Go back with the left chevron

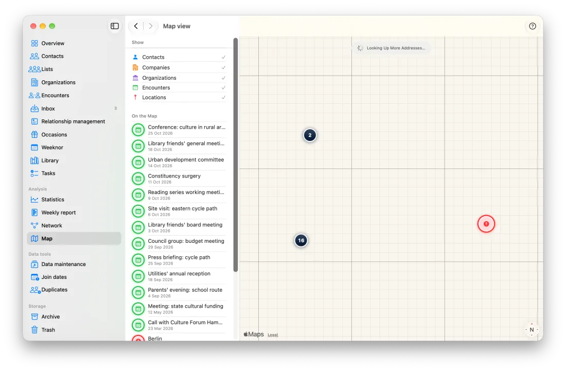point(136,26)
